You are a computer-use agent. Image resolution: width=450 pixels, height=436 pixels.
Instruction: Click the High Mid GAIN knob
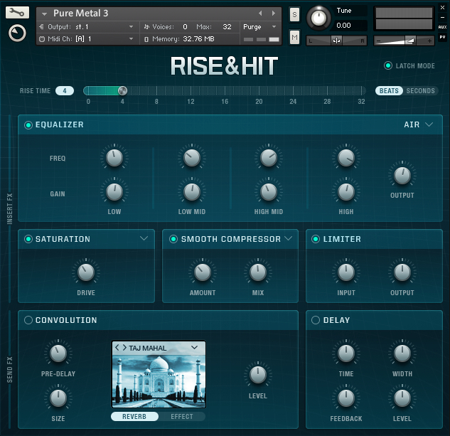pos(269,191)
